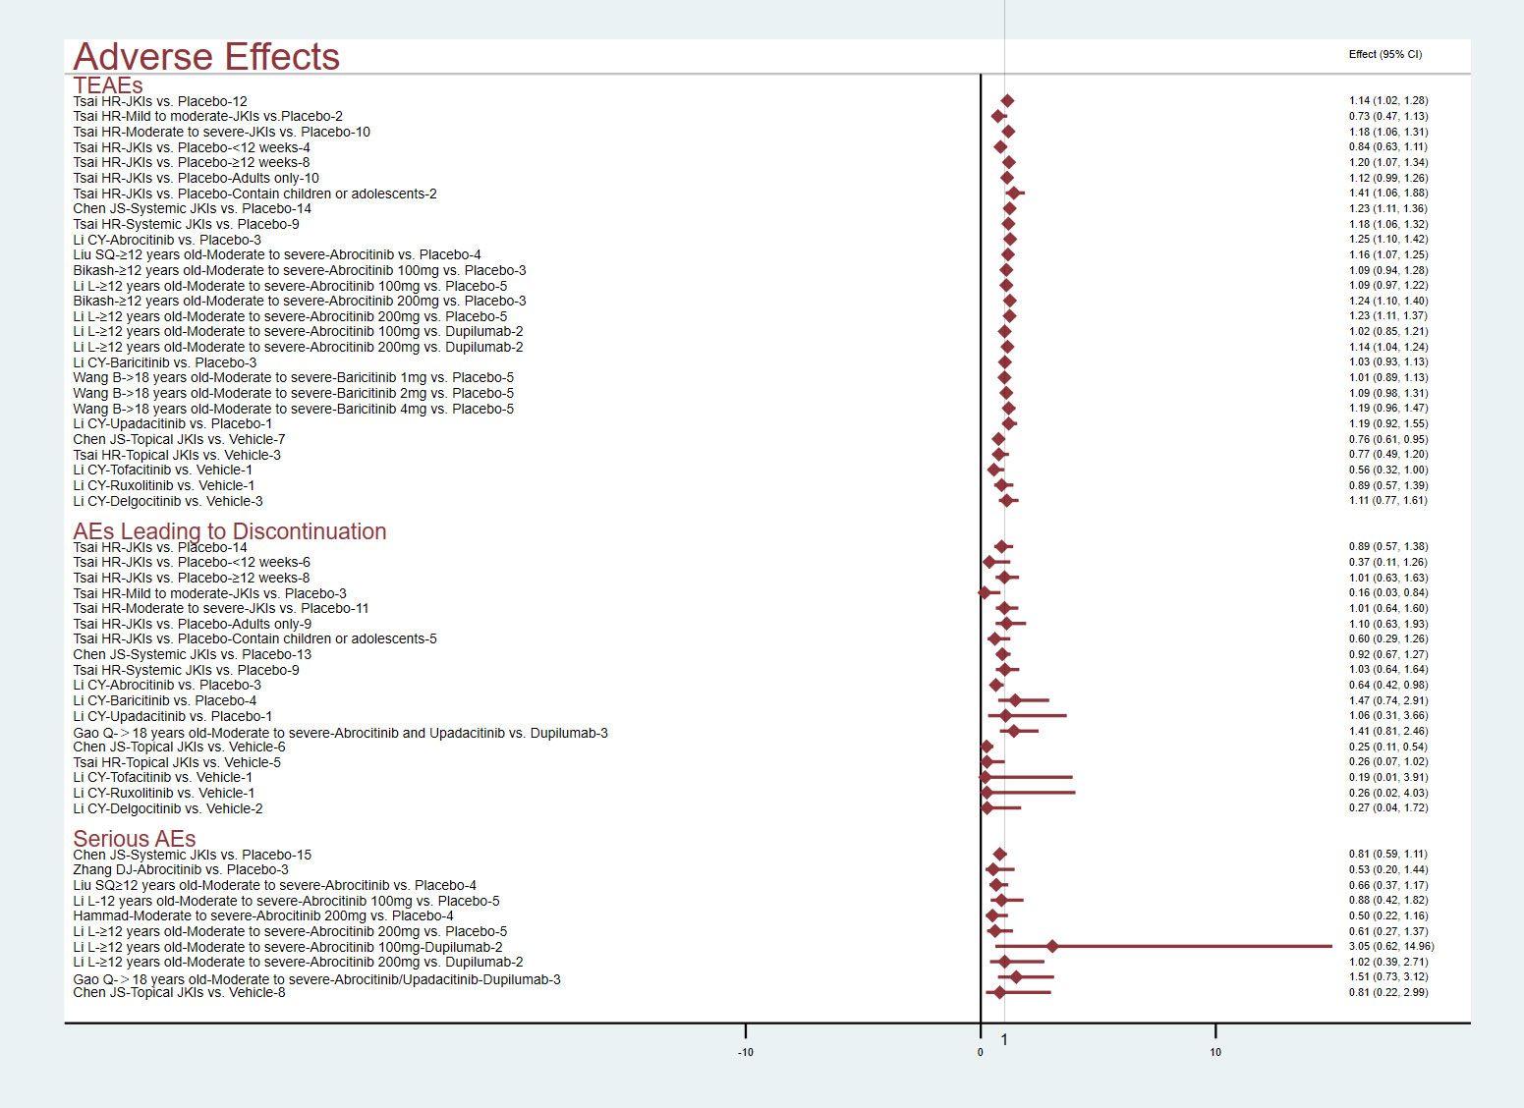Click 'Chen JS-Systemic JKIs vs. Placebo-15' row
The image size is (1524, 1108).
click(193, 855)
